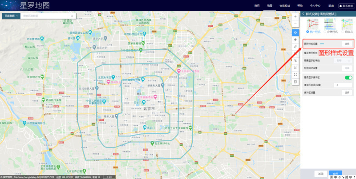This screenshot has height=179, width=356.
Task: Click the route planning icon in map toolbar
Action: [x=295, y=60]
